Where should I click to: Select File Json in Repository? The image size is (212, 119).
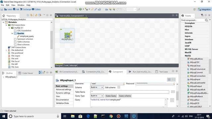pos(15,67)
